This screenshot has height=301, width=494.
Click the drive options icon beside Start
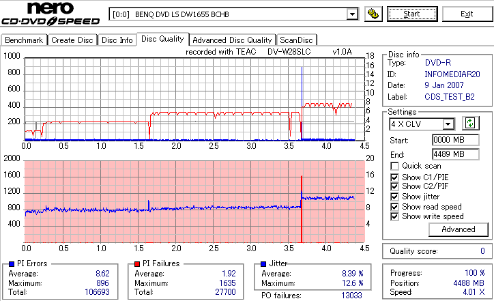click(x=373, y=14)
